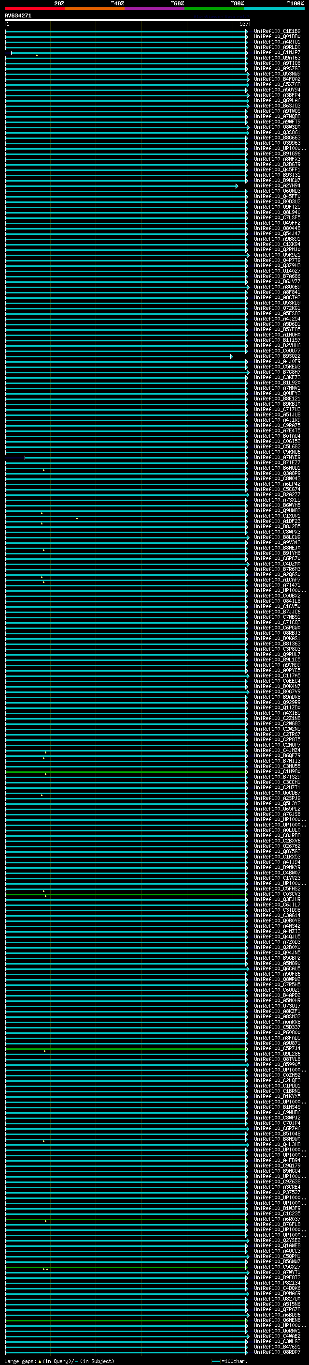Select the UniRef100_B7IEZ7 hit label
309x1365 pixels.
tap(277, 462)
